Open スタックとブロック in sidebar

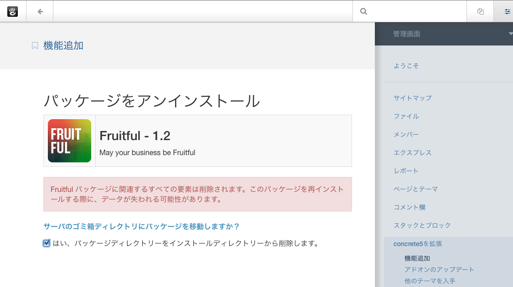422,225
